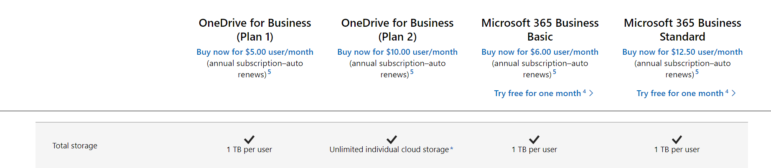Open the asterisk footnote after Unlimited cloud storage
The width and height of the screenshot is (771, 168).
pos(452,149)
